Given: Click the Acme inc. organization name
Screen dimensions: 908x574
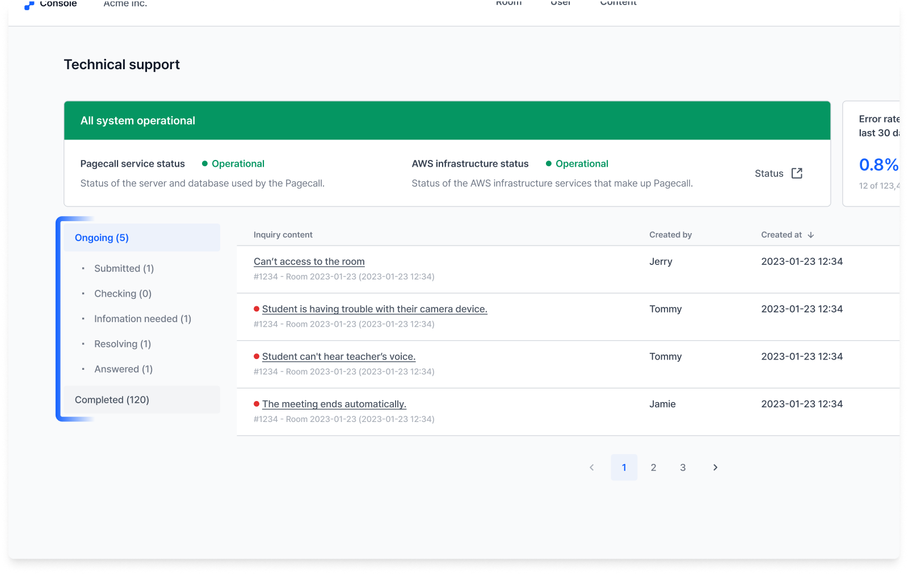Looking at the screenshot, I should pos(125,4).
